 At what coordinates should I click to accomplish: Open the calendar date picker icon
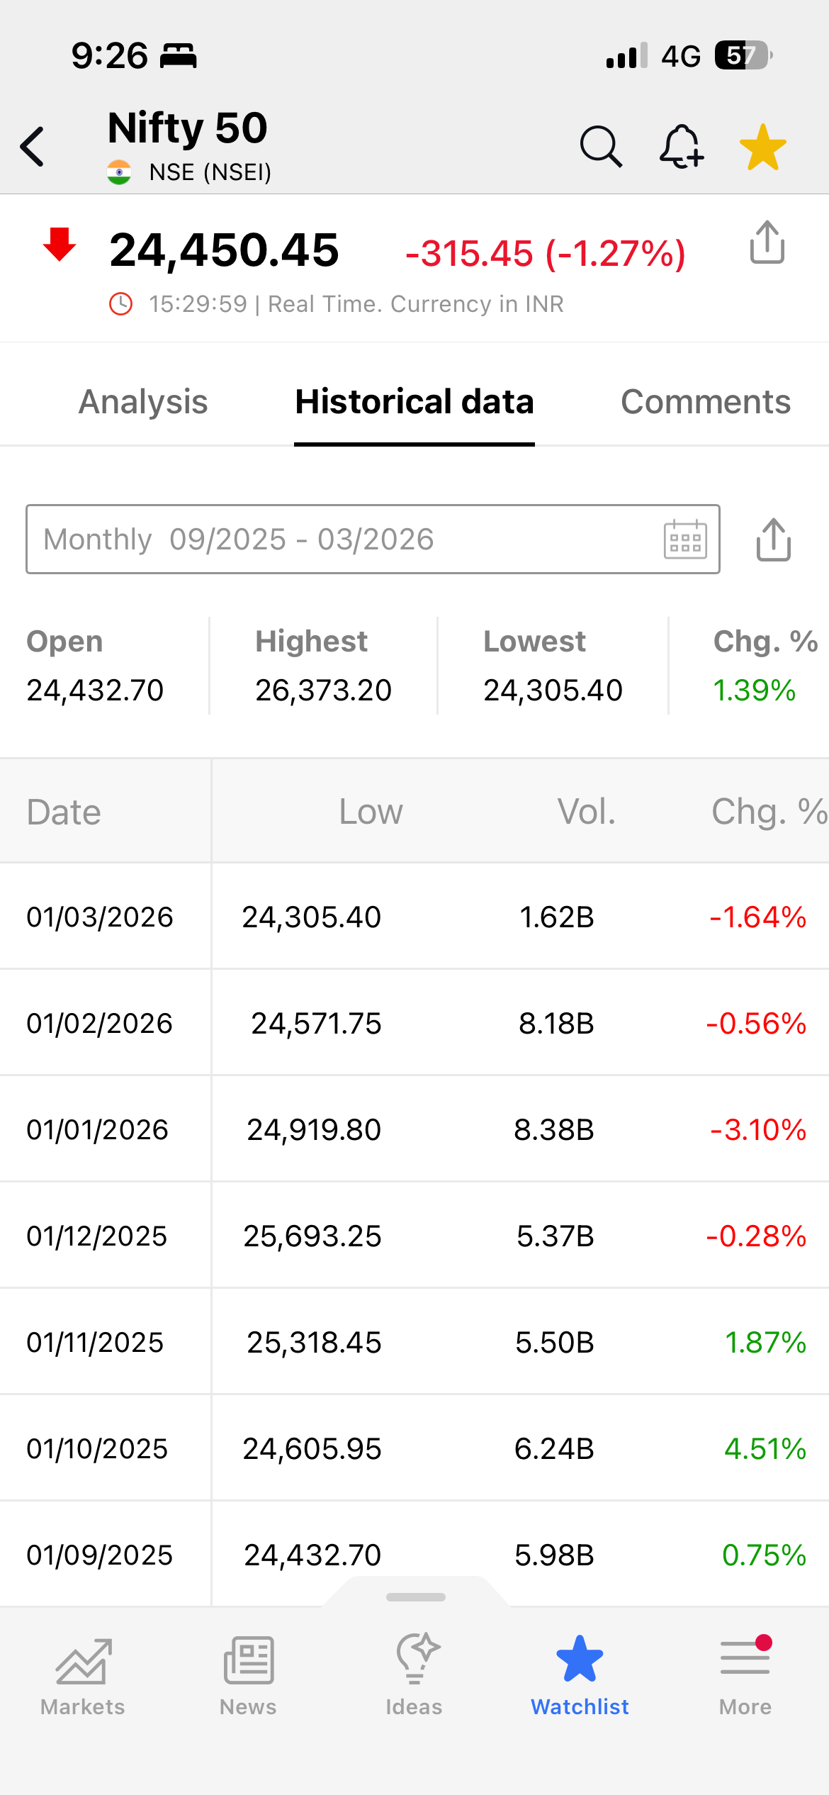685,539
